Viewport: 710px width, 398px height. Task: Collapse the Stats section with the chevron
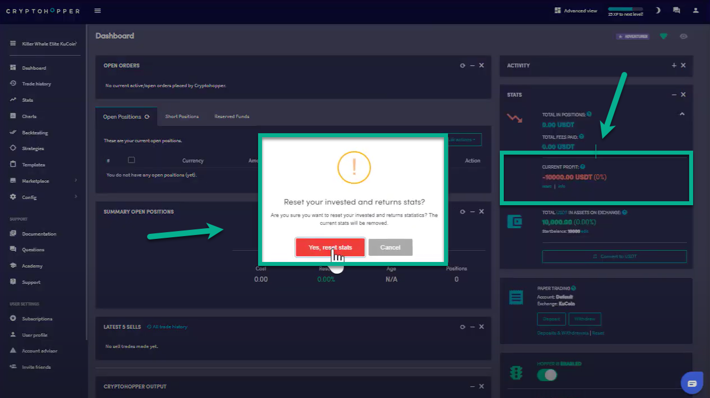(682, 114)
